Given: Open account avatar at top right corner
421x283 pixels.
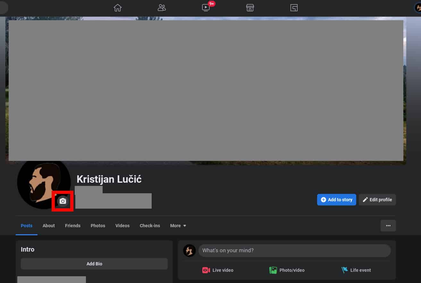Looking at the screenshot, I should click(418, 8).
